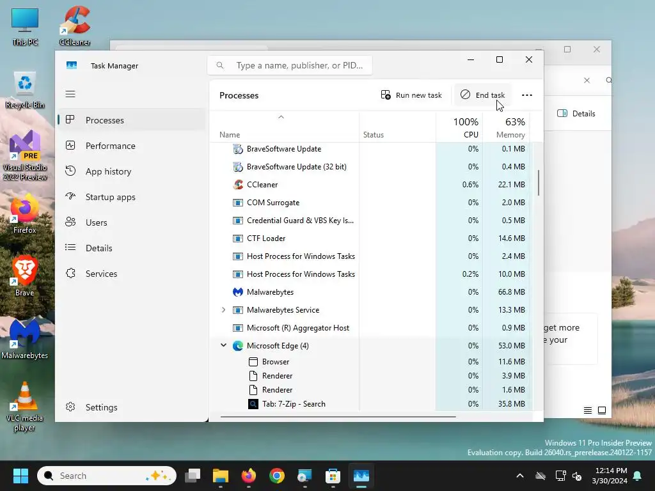Open Chrome from the taskbar
This screenshot has height=491, width=655.
(x=276, y=476)
